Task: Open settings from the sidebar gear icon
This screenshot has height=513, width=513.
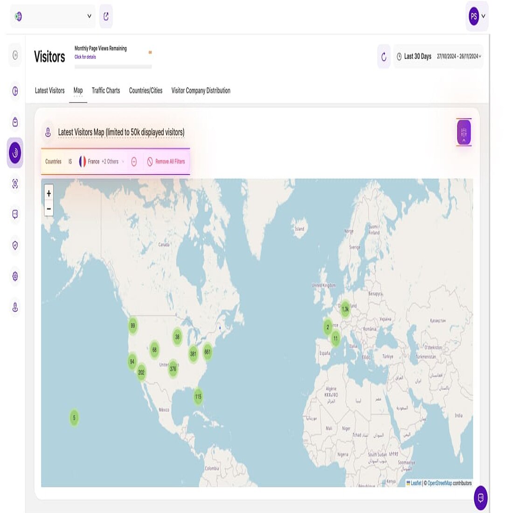Action: [x=15, y=276]
